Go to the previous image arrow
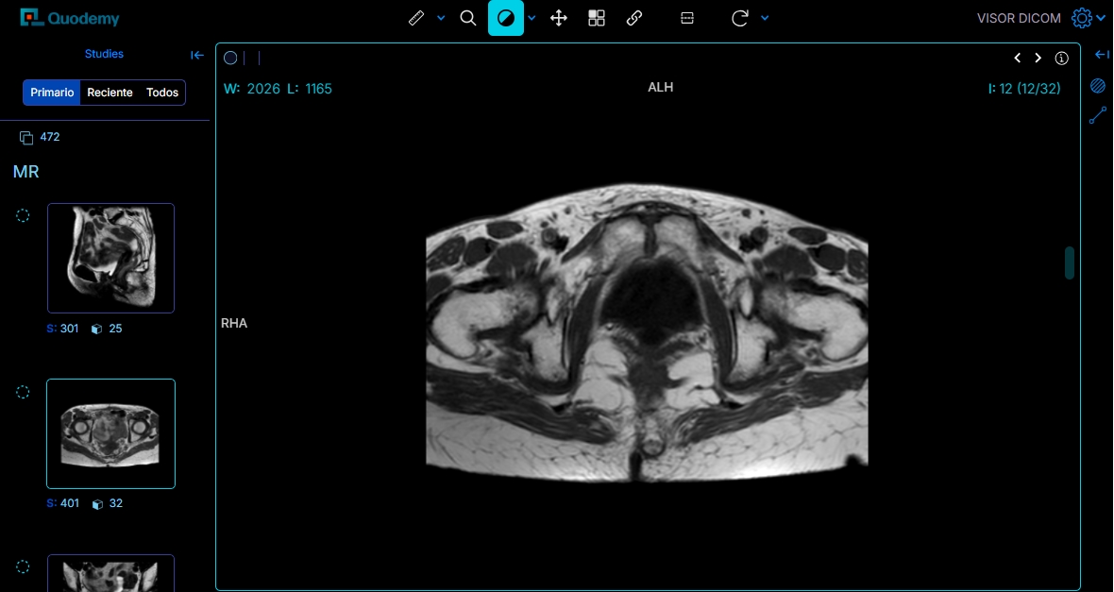 (1018, 59)
